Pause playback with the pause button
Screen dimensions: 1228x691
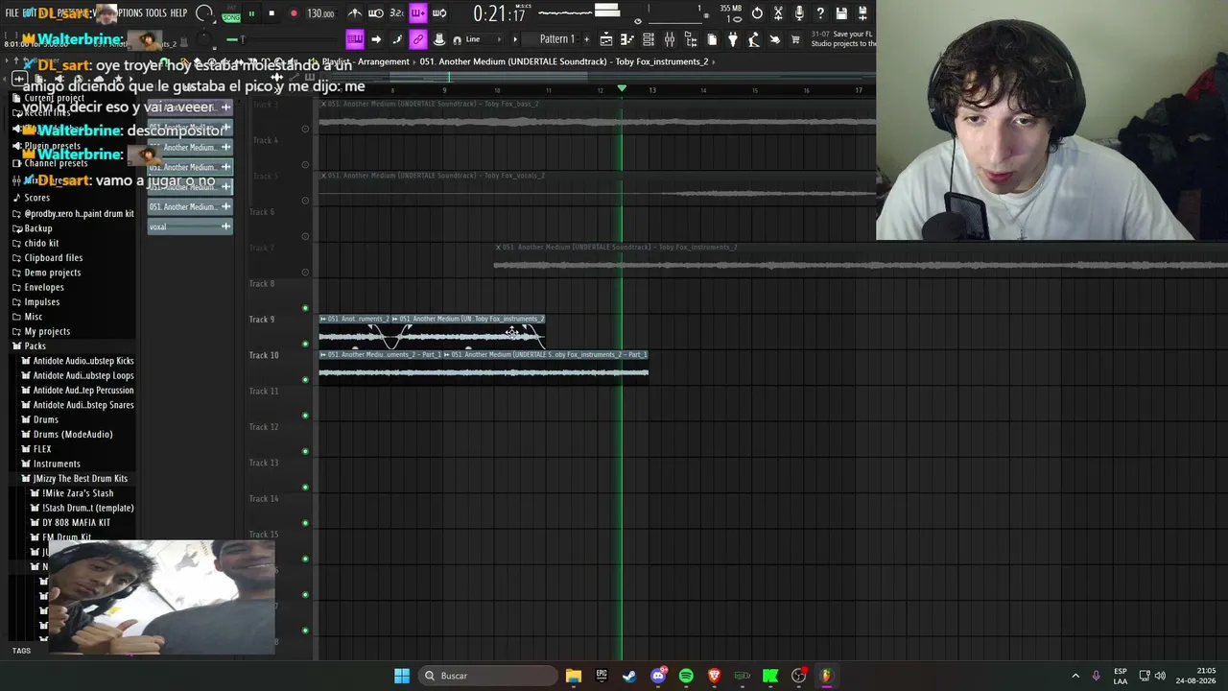tap(251, 13)
